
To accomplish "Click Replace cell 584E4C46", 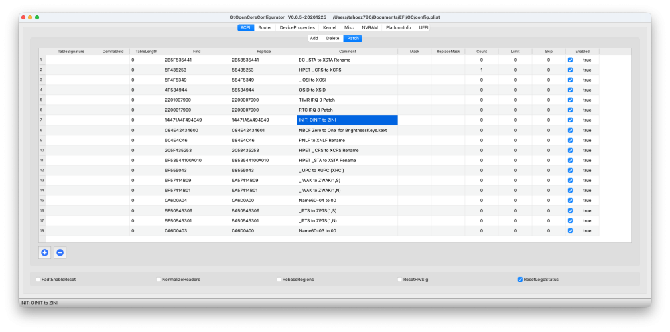I will tap(263, 140).
